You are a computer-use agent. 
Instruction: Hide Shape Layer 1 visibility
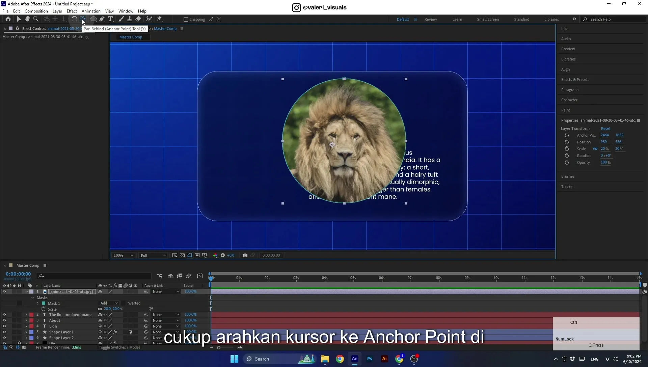(x=4, y=332)
